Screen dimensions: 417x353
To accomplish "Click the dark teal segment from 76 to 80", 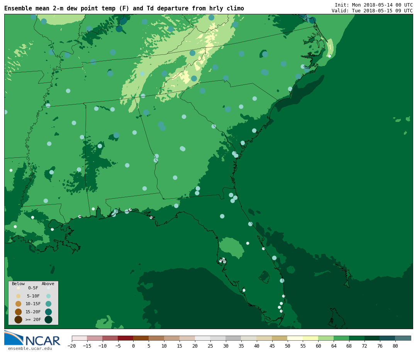I will pyautogui.click(x=388, y=338).
